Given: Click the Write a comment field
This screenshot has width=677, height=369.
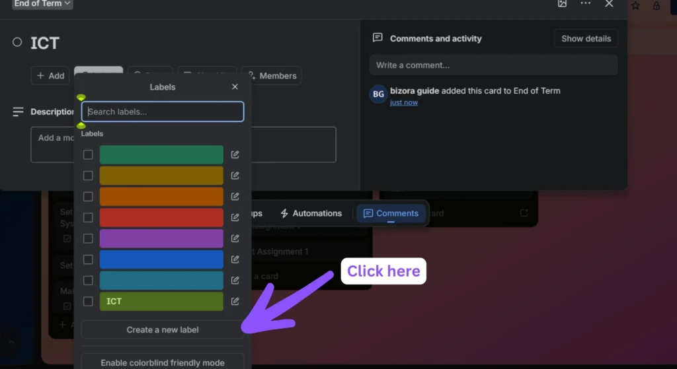Looking at the screenshot, I should click(493, 65).
